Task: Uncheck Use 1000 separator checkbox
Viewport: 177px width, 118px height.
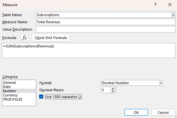Action: 41,97
